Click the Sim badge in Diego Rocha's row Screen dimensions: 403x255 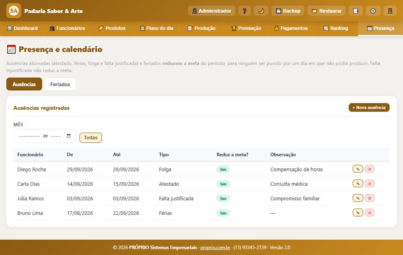coord(223,169)
